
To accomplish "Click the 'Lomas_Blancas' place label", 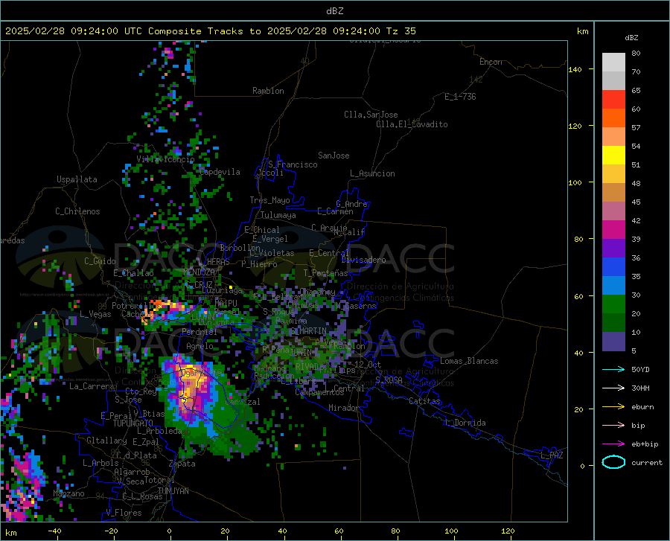I will click(x=469, y=361).
